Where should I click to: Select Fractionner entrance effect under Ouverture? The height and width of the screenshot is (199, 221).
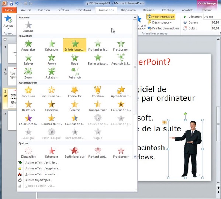tap(121, 45)
